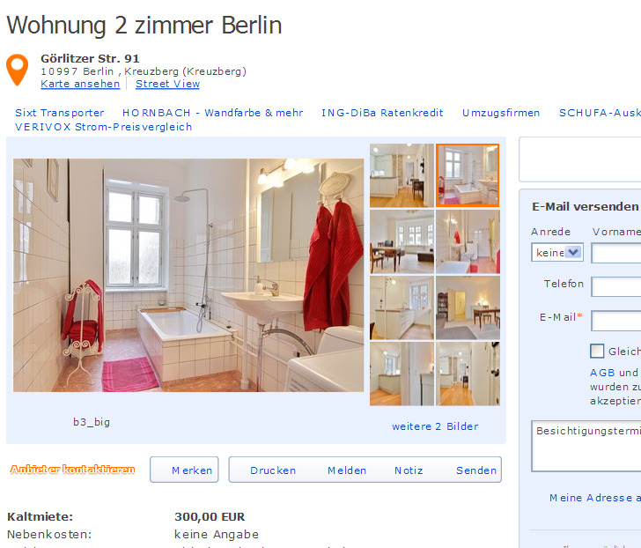Tick the Gleich checkbox in email form
The image size is (641, 548).
[x=597, y=351]
